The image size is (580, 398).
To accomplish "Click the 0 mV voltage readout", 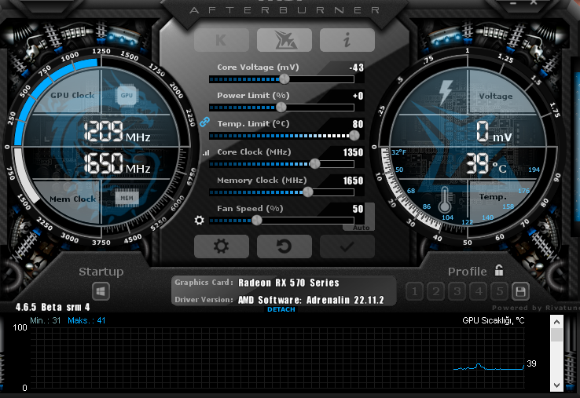I will click(494, 133).
